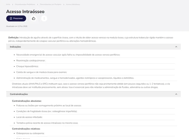Click 'Osteoporose ou osteopenia;' item
The width and height of the screenshot is (189, 139).
click(30, 133)
